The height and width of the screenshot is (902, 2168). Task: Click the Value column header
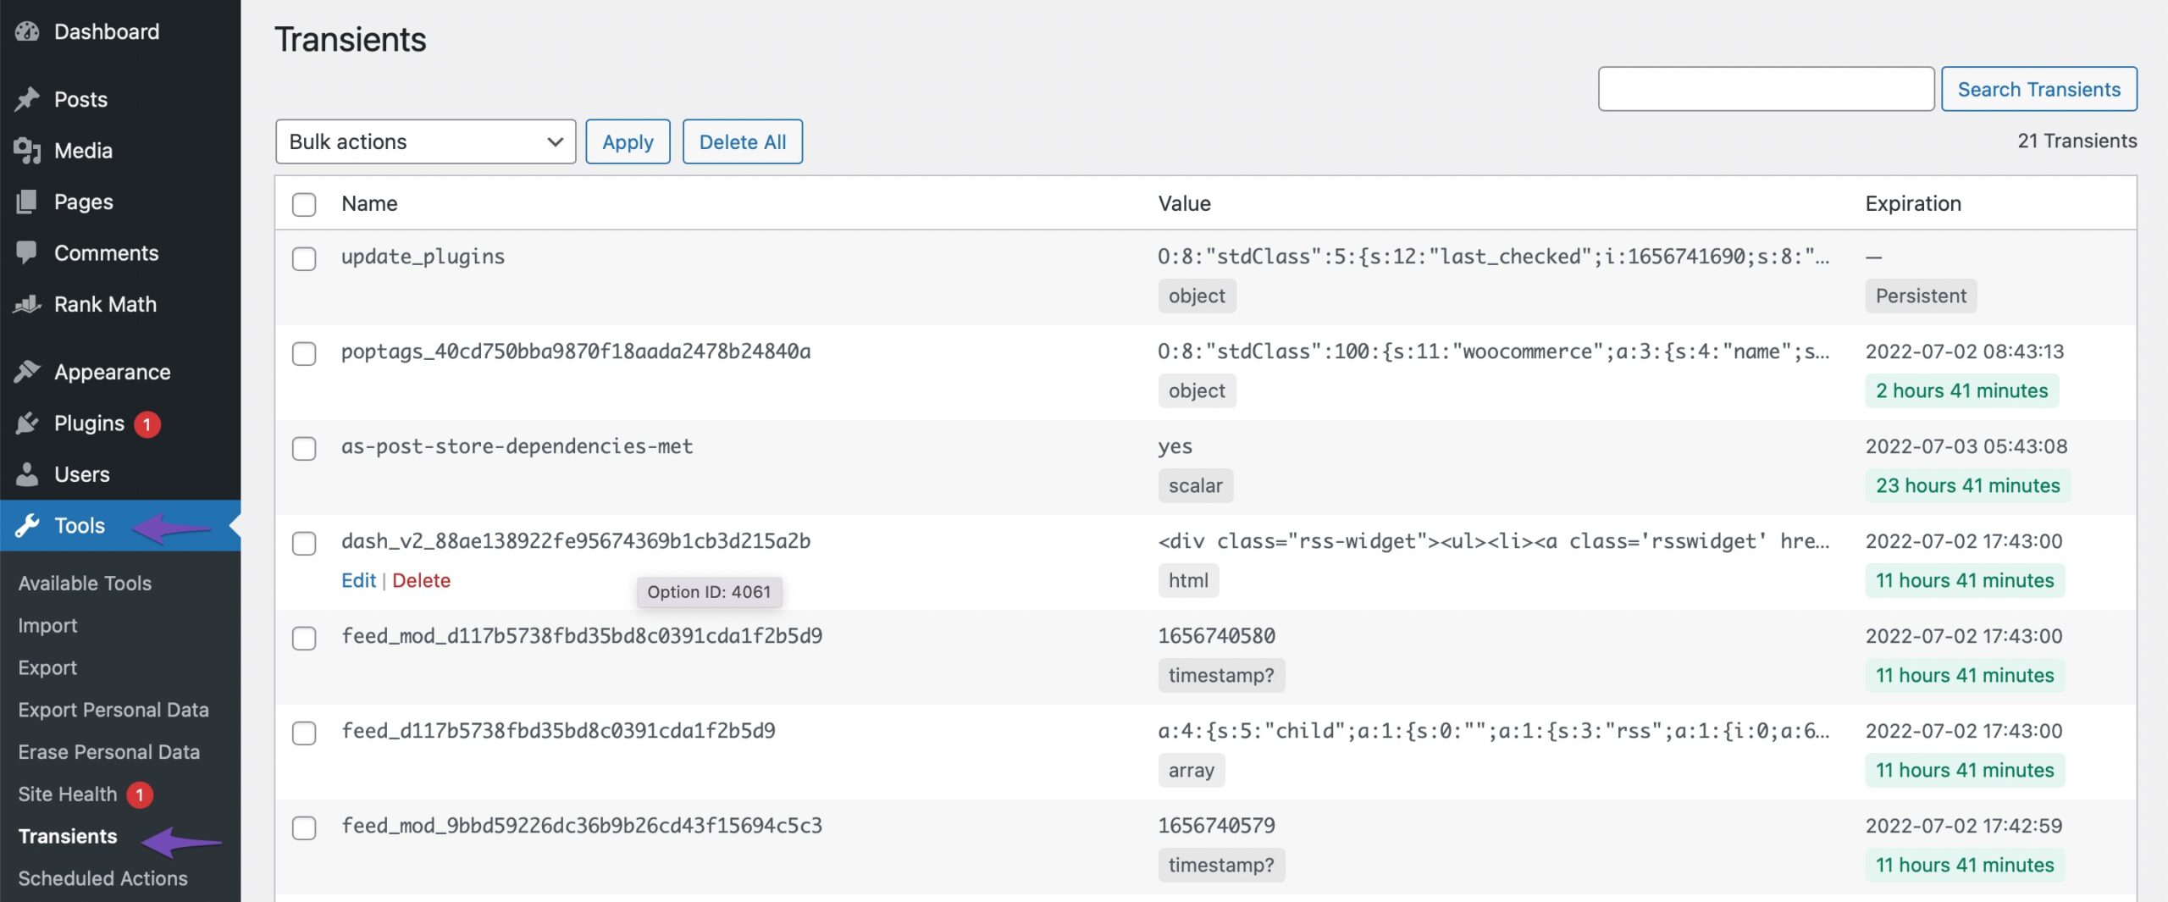(1184, 203)
